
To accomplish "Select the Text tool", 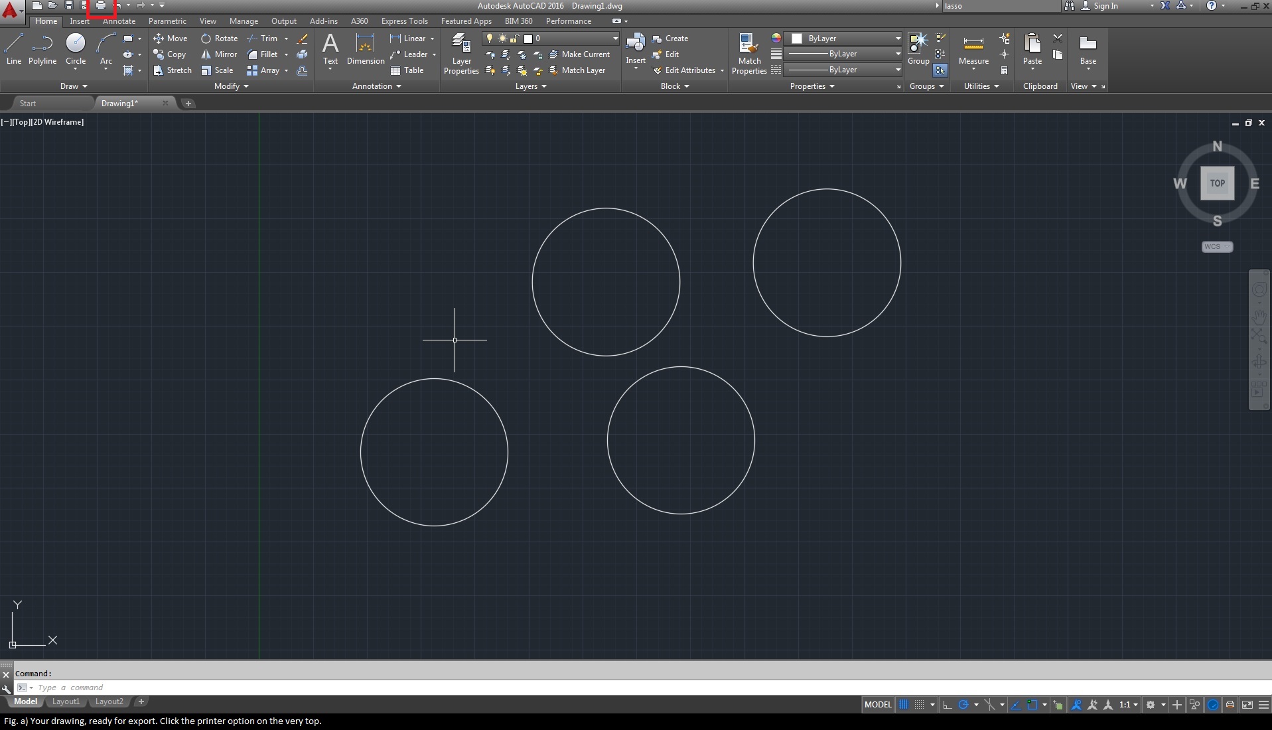I will coord(330,48).
